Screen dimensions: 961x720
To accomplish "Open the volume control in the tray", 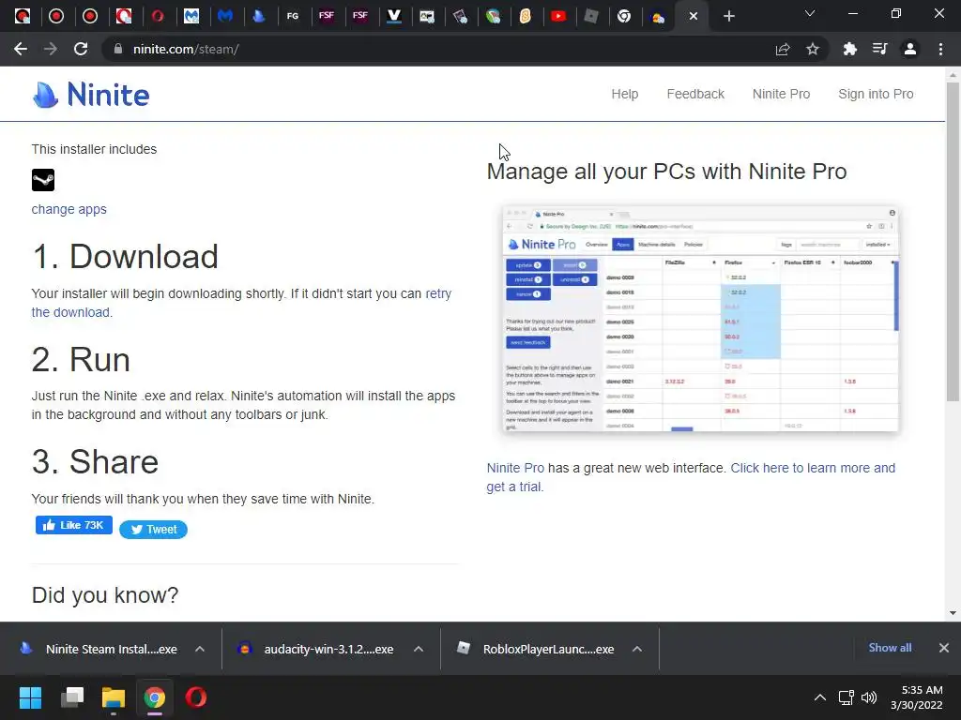I will 869,697.
